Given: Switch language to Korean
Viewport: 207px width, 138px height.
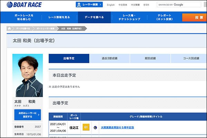Looking at the screenshot, I should (x=146, y=5).
